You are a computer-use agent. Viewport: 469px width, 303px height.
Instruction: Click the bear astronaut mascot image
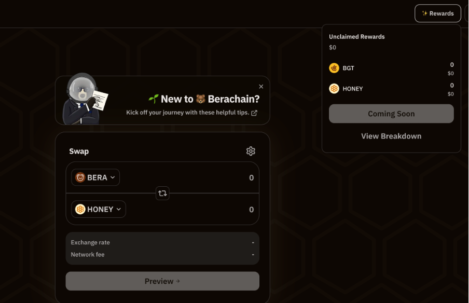(x=83, y=100)
